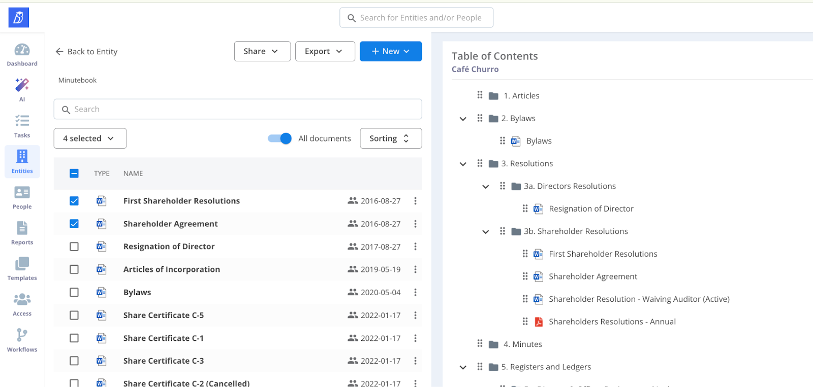Viewport: 813px width, 387px height.
Task: Click the drag handle beside 4. Minutes folder
Action: pyautogui.click(x=480, y=344)
